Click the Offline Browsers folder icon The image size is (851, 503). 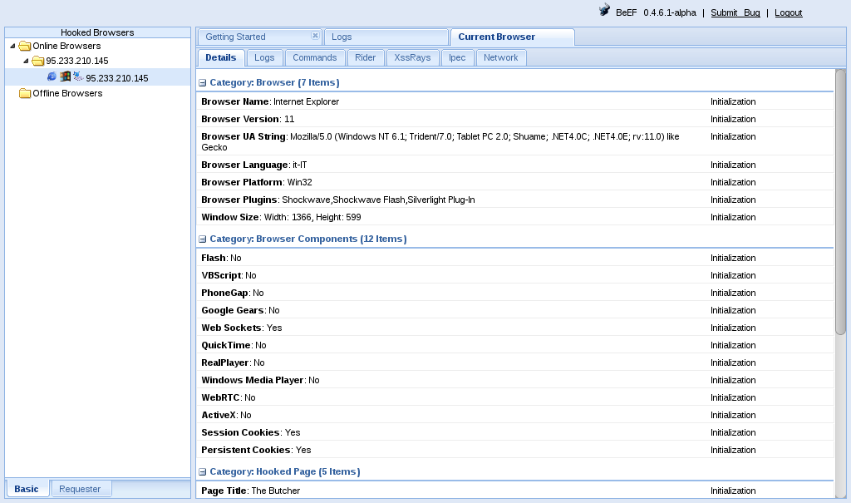click(24, 93)
